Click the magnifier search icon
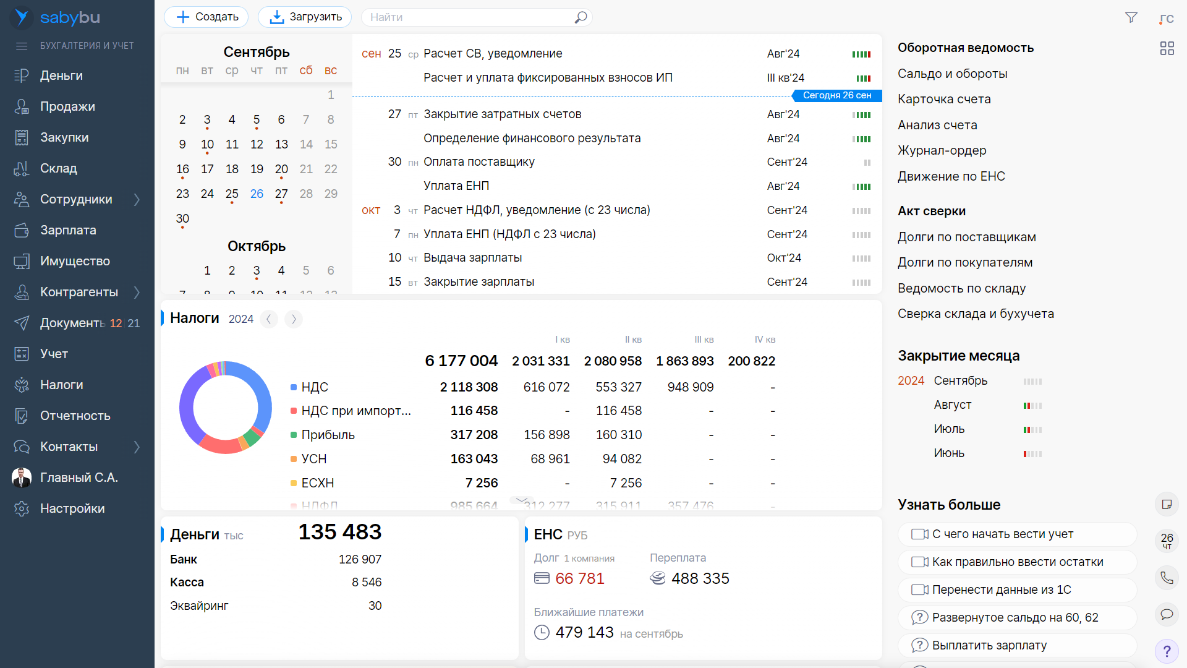This screenshot has width=1187, height=668. tap(581, 17)
